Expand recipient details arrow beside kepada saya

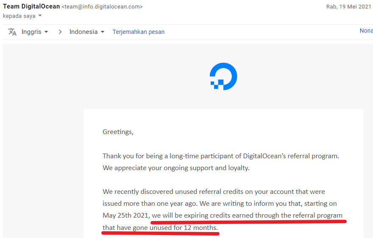40,16
